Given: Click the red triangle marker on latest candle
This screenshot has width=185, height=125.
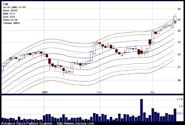Looking at the screenshot, I should tap(175, 22).
